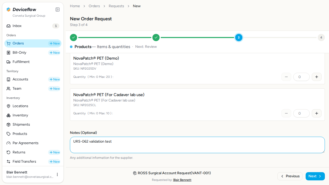
Task: Click the Shipments package icon
Action: (8, 125)
